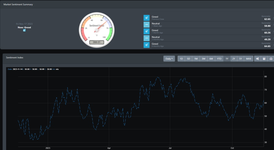Click the dots icon beside 3 Months Ago
Screen dimensions: 274x150
(147, 38)
